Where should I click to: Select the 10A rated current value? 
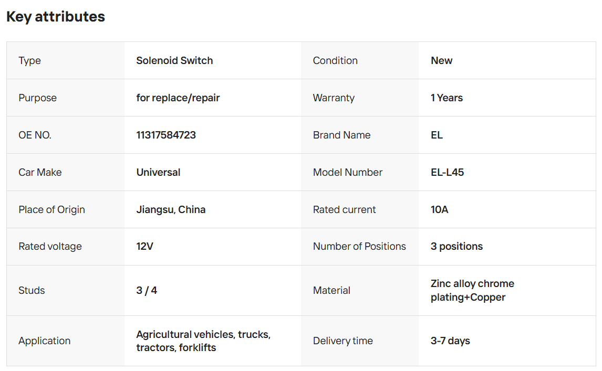(439, 209)
